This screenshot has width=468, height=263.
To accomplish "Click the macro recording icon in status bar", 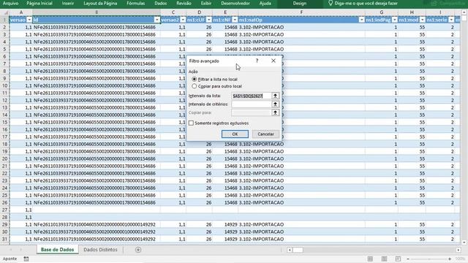I will [x=26, y=259].
